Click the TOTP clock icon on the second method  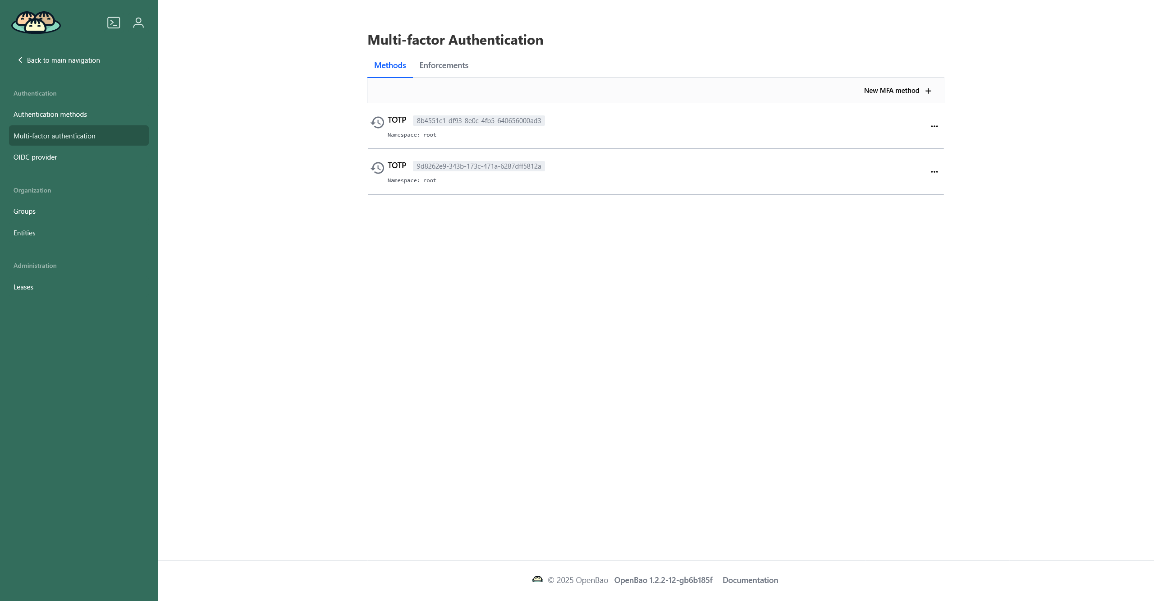coord(377,168)
